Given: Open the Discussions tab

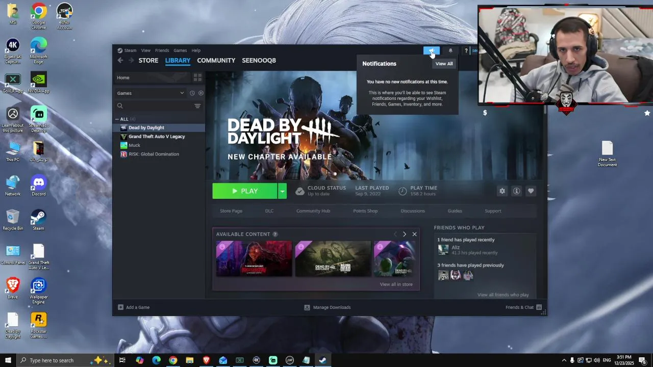Looking at the screenshot, I should (x=413, y=211).
